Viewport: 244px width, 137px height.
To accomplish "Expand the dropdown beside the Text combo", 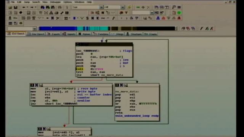I will pos(123,7).
